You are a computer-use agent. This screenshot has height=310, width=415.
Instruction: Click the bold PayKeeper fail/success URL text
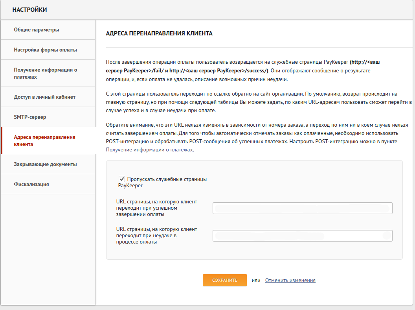(x=236, y=70)
